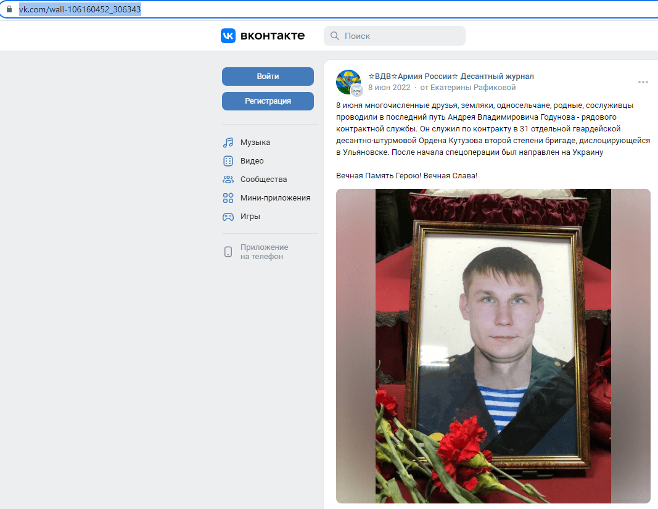Open the Games controller icon
Screen dimensions: 658x509
point(228,217)
